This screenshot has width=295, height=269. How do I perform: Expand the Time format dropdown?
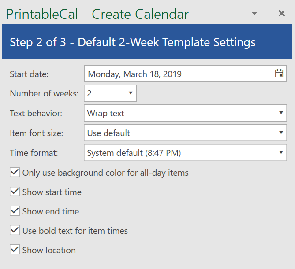point(185,152)
